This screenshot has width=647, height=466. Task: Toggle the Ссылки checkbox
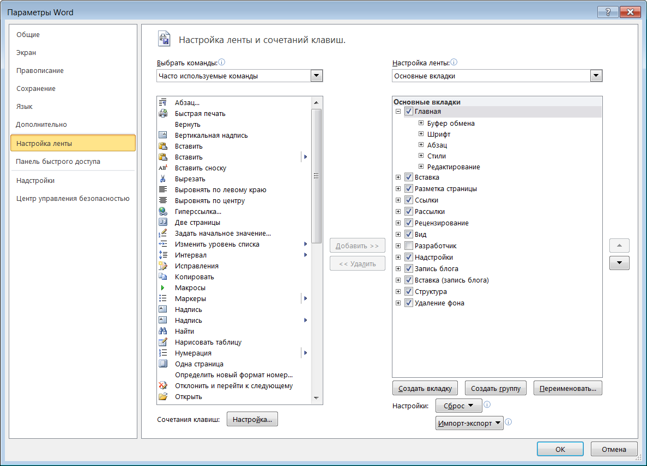pyautogui.click(x=408, y=200)
